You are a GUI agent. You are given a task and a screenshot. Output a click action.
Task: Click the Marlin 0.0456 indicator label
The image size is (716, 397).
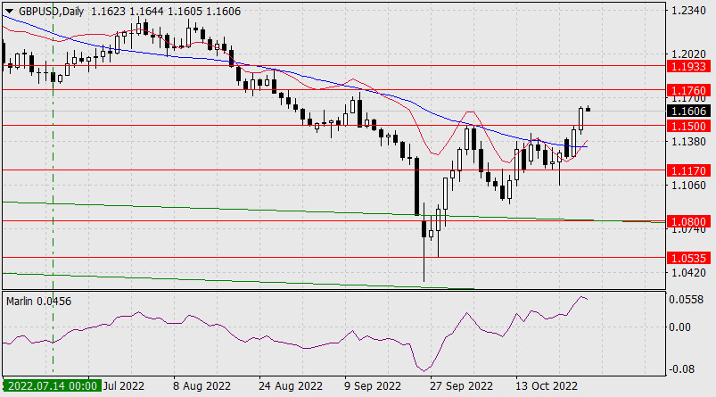[x=39, y=302]
